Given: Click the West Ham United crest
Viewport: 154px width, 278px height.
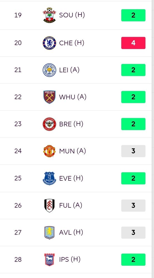Looking at the screenshot, I should pyautogui.click(x=49, y=97).
